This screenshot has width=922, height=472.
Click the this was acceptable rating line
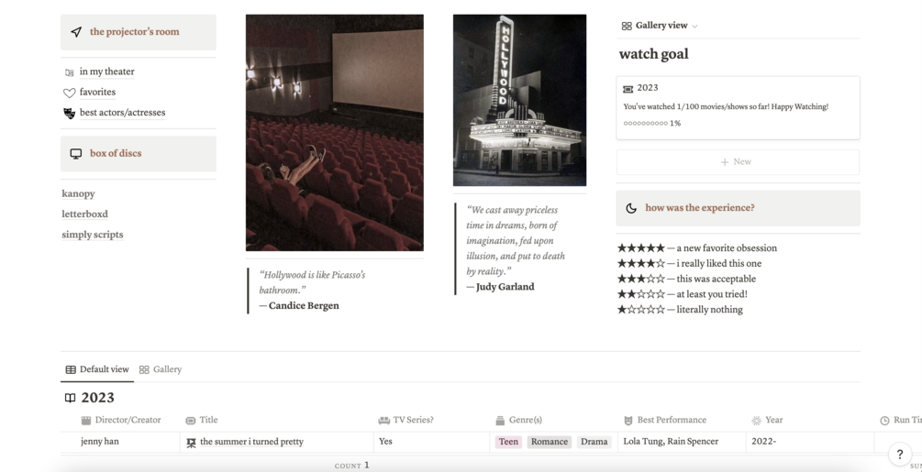(686, 279)
